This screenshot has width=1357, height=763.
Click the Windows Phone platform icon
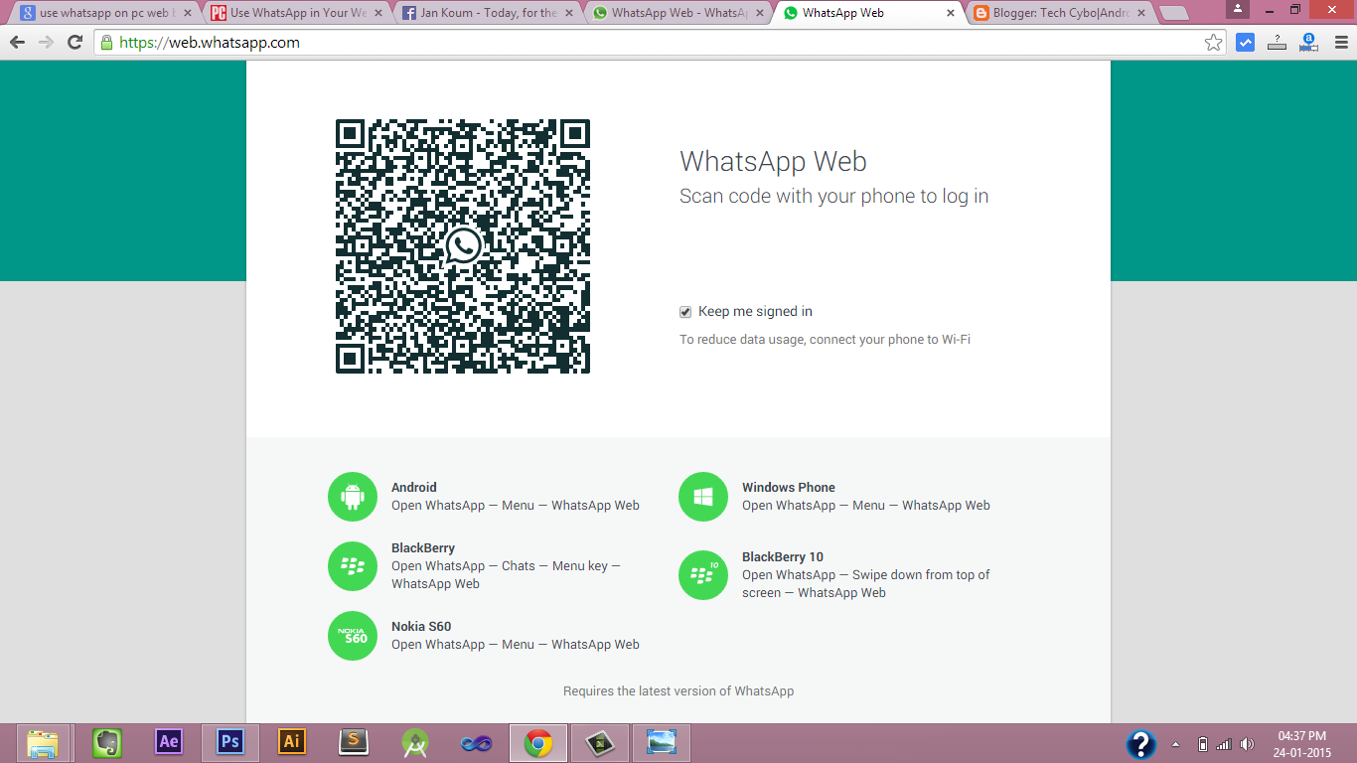tap(702, 496)
